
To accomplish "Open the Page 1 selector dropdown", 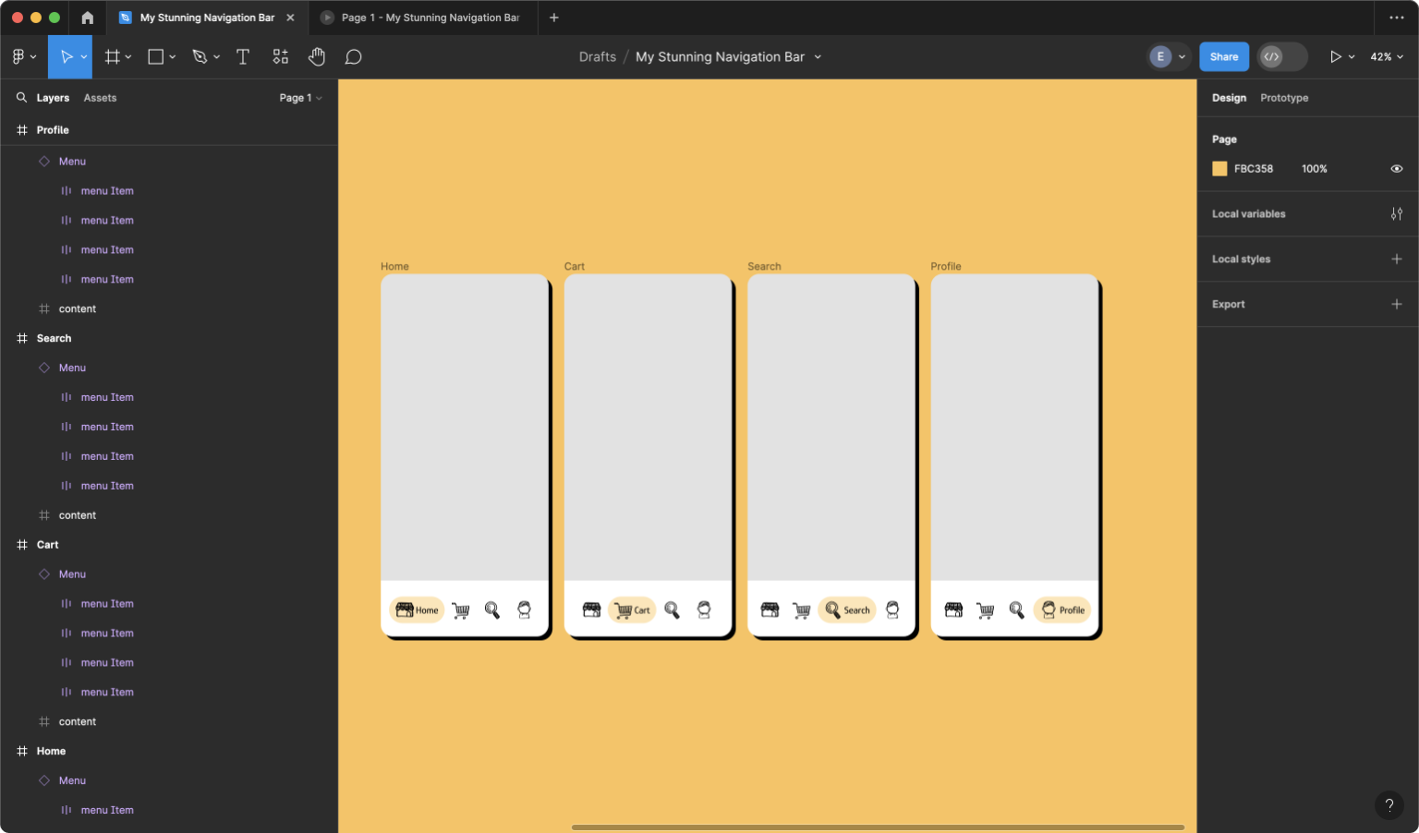I will (x=300, y=97).
